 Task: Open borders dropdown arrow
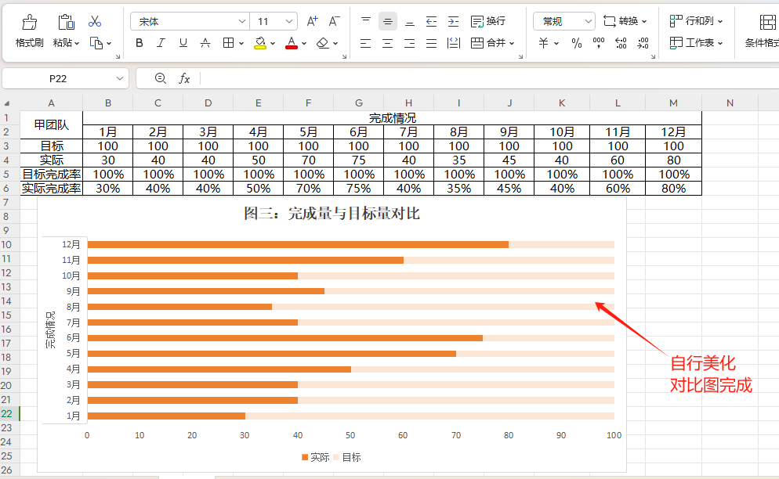pos(241,44)
